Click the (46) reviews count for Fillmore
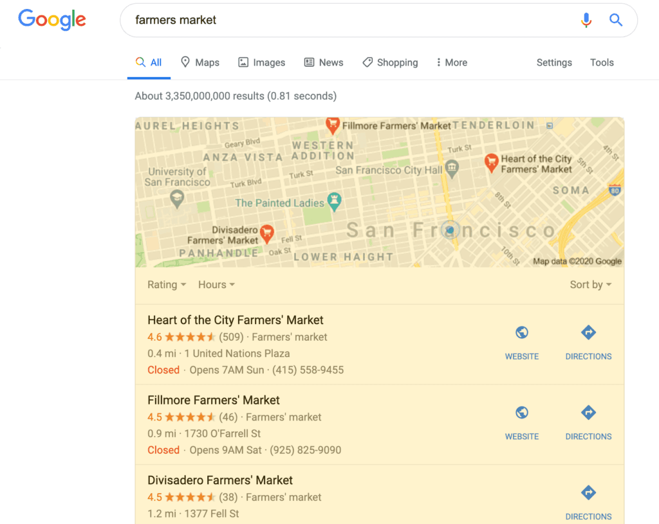This screenshot has width=659, height=524. [228, 417]
